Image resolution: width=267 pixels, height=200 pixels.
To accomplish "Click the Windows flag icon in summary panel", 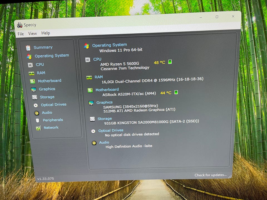I will [87, 46].
